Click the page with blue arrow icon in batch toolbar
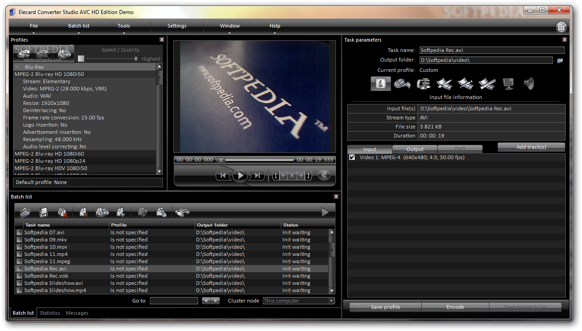The height and width of the screenshot is (331, 582). pyautogui.click(x=161, y=212)
